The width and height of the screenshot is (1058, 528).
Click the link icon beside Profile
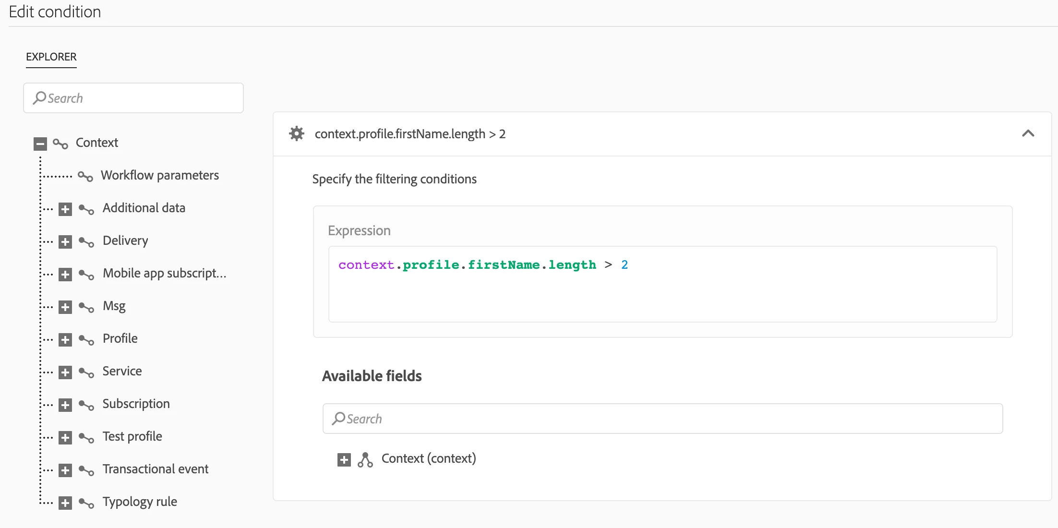(86, 339)
